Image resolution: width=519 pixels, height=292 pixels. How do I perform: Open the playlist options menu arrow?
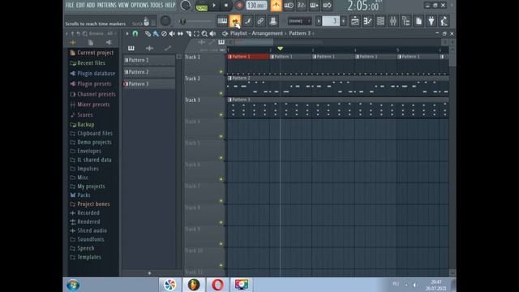127,33
